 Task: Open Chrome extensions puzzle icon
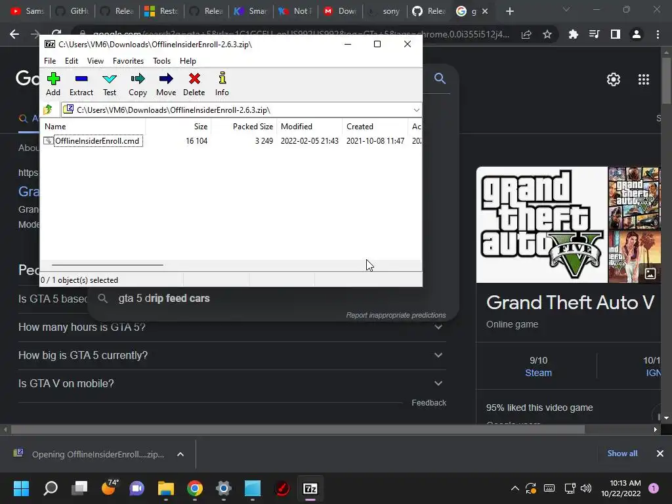(573, 34)
